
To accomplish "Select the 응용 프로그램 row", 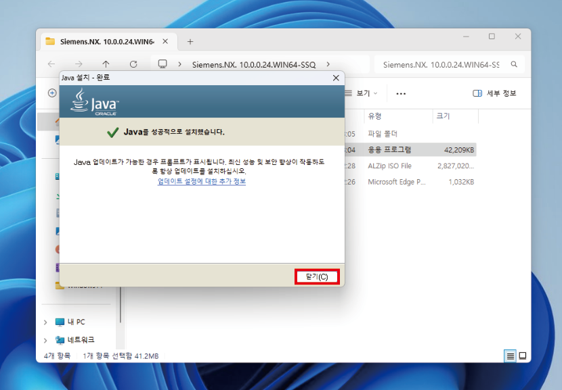I will pos(410,150).
